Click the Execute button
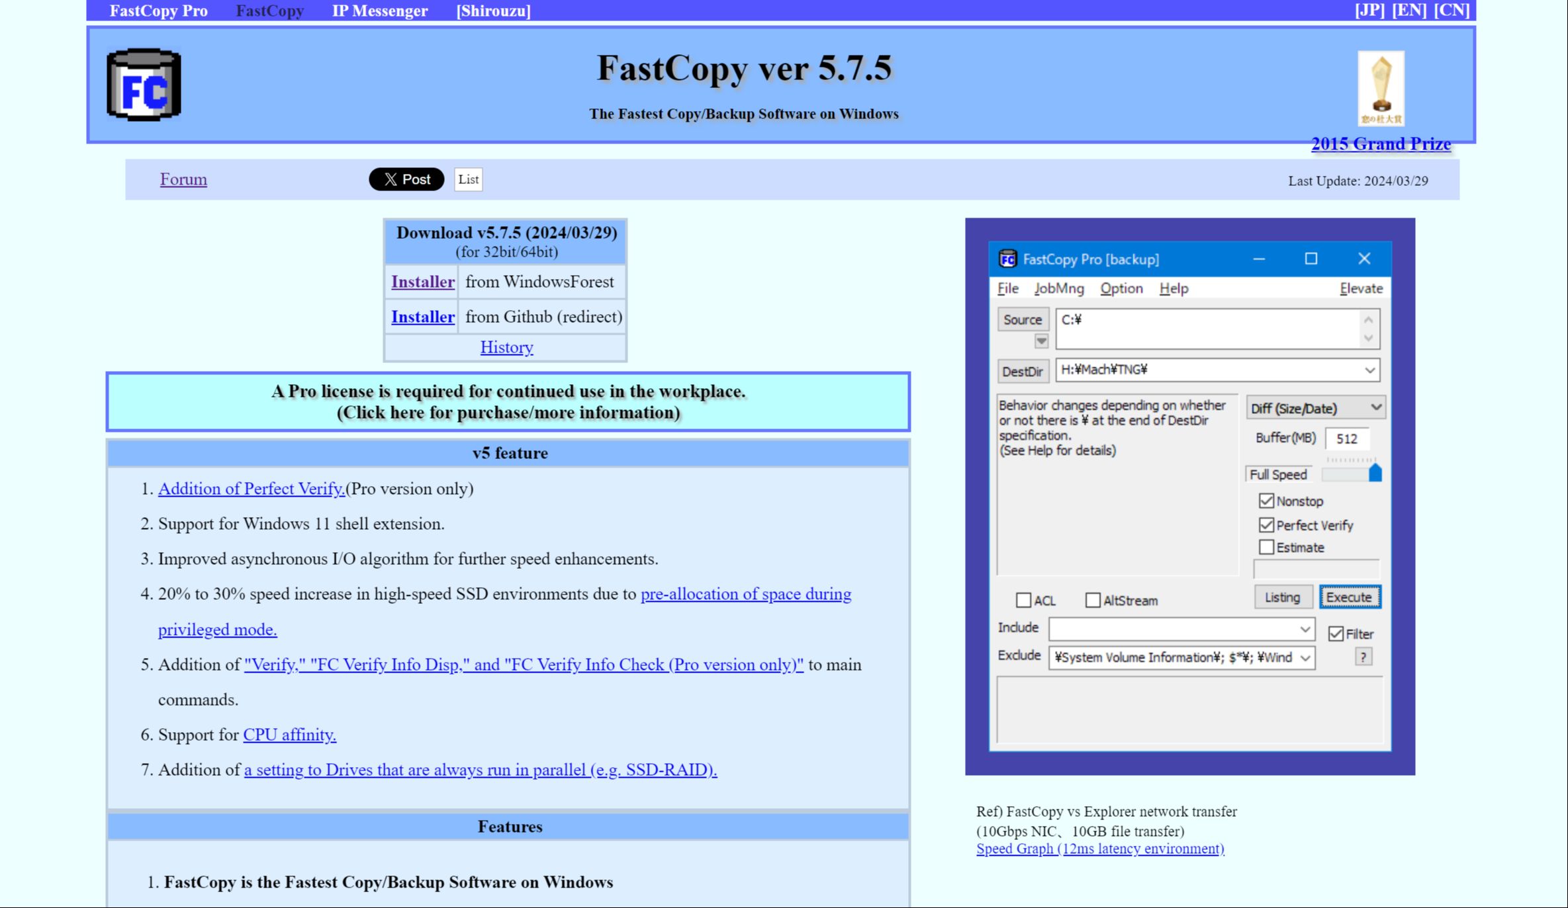1568x908 pixels. tap(1349, 597)
